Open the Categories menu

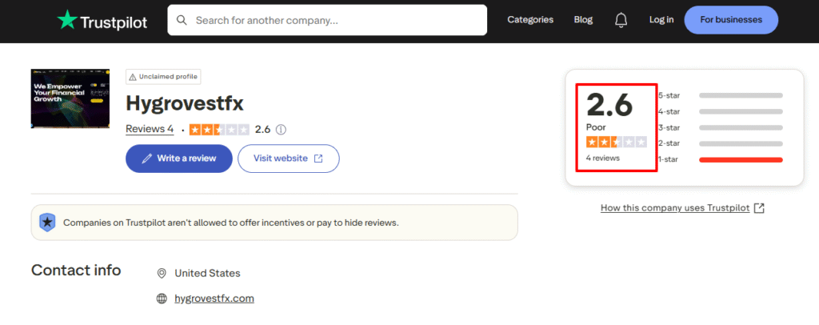click(x=530, y=20)
